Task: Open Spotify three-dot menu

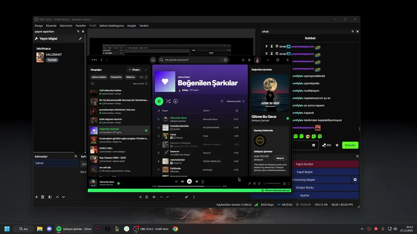Action: point(94,60)
